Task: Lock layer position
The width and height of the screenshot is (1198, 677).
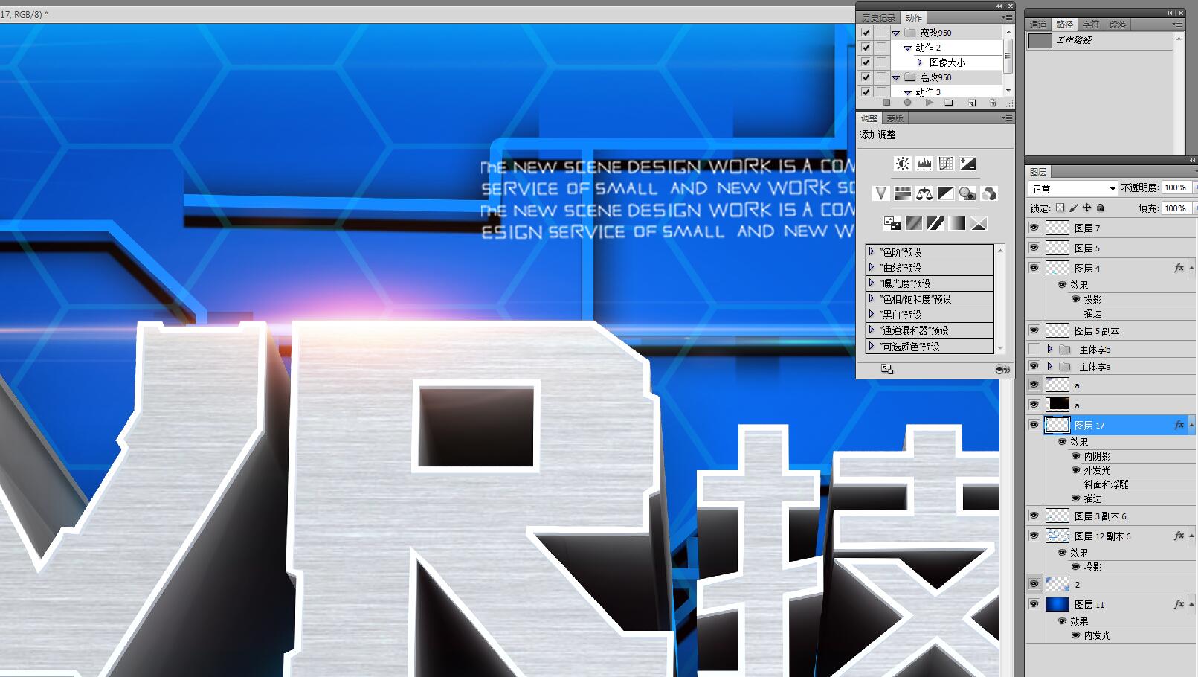Action: [x=1086, y=208]
